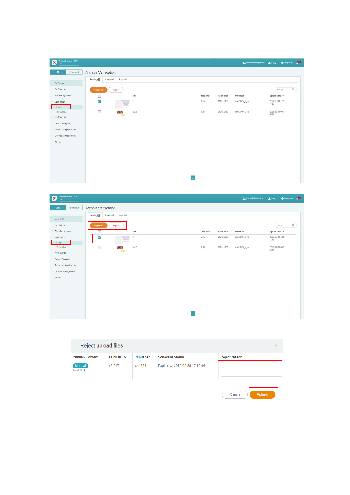The width and height of the screenshot is (350, 495).
Task: Click the available space bar in top screenshot
Action: click(x=68, y=65)
